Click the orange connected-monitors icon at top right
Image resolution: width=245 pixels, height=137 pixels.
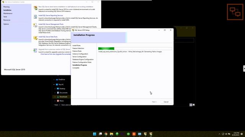(235, 12)
